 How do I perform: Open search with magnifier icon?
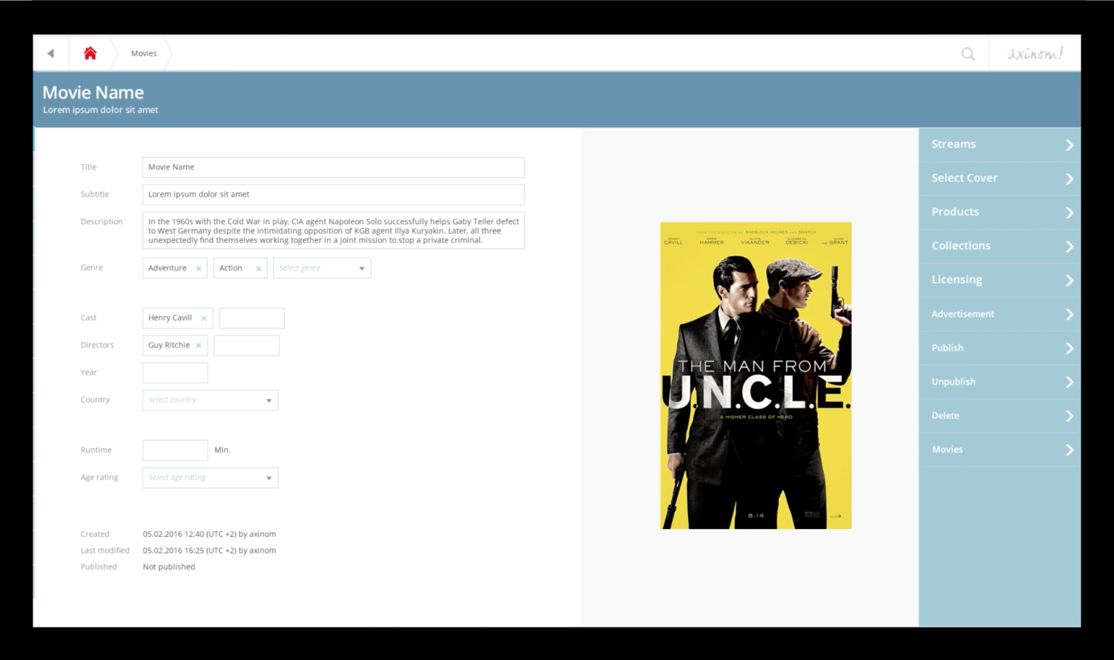click(968, 54)
